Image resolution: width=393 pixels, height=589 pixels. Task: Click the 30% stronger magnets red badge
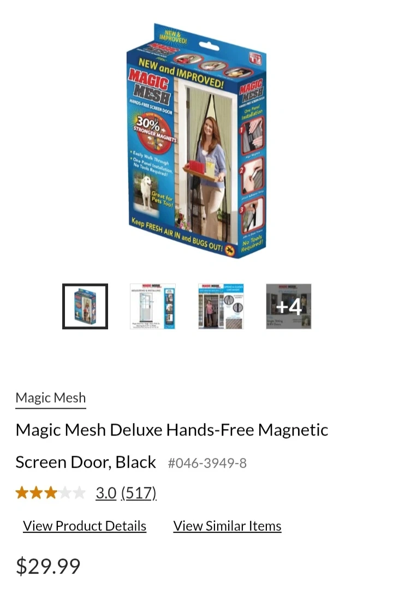tap(154, 132)
